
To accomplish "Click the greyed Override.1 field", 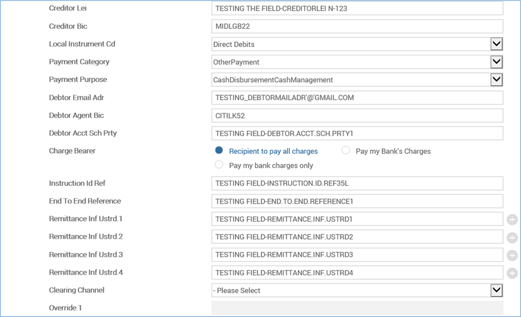I will (x=357, y=308).
